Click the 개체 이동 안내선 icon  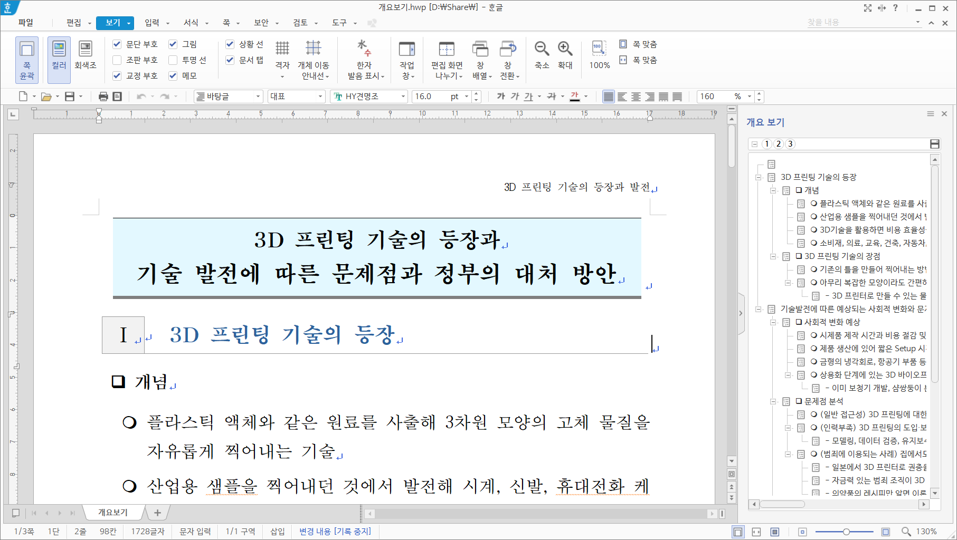(x=314, y=60)
